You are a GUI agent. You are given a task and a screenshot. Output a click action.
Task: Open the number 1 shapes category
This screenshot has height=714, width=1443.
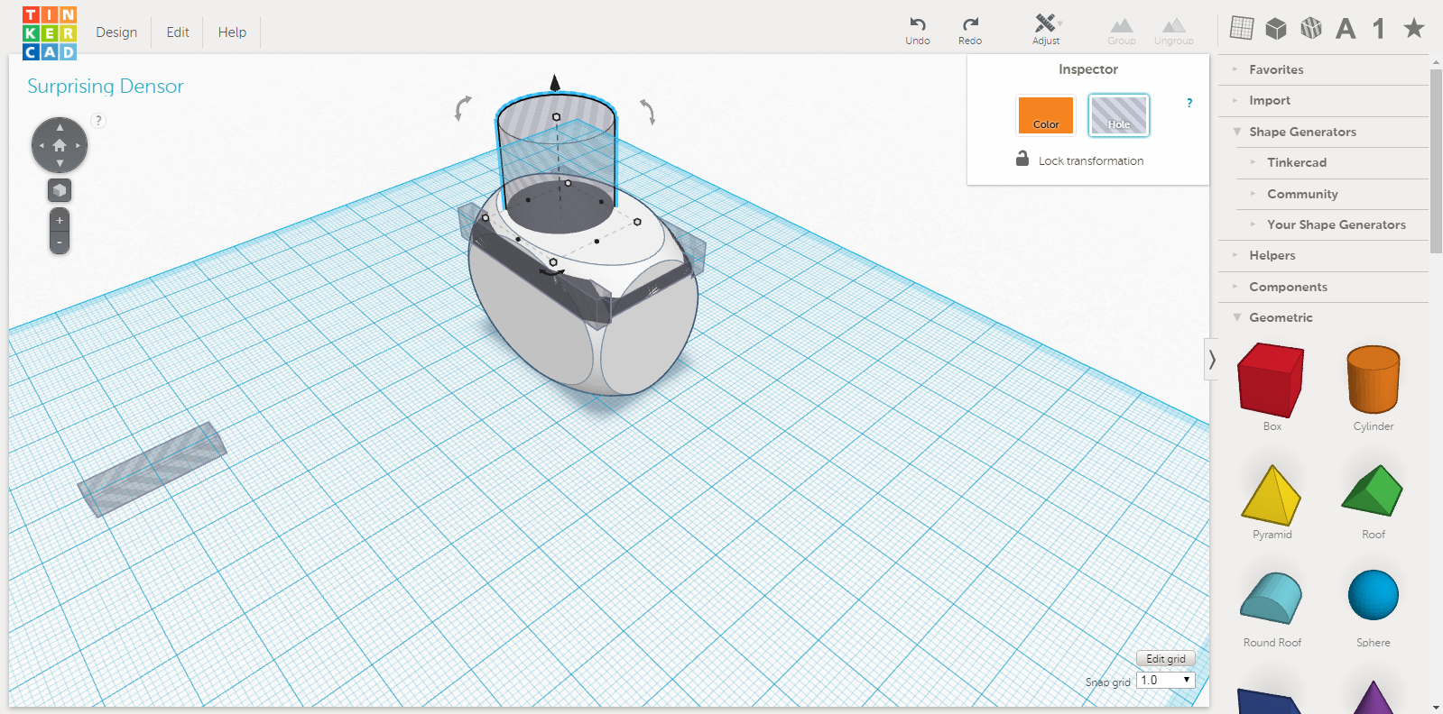pyautogui.click(x=1379, y=29)
